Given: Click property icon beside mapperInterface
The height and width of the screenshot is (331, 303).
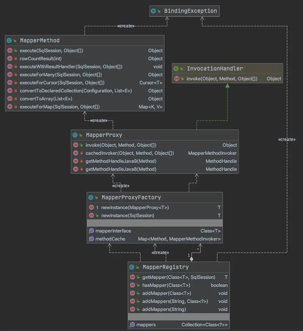Looking at the screenshot, I should point(91,231).
